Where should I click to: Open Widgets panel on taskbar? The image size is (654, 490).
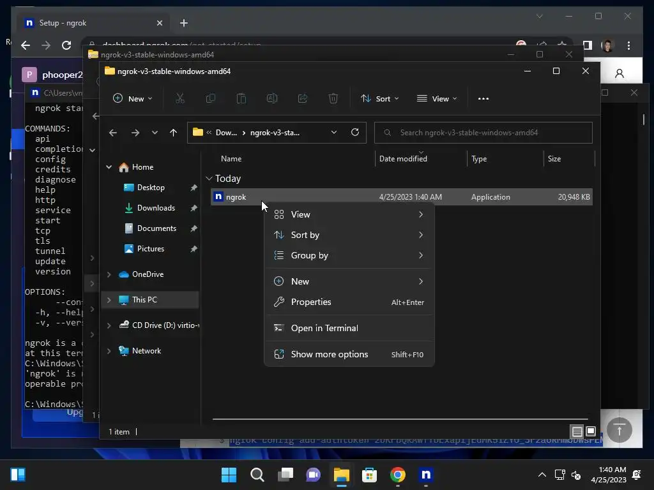18,475
